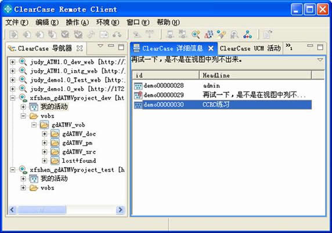Sort by the Headline column header
The image size is (332, 233).
tap(255, 75)
